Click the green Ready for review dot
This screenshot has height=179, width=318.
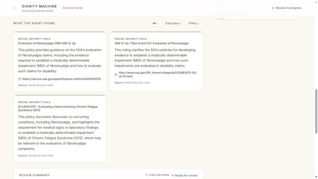172,175
